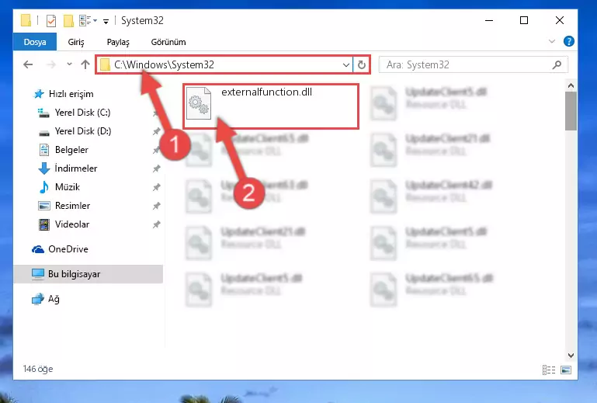Click the Bu bilgisayar monitor icon
Viewport: 597px width, 403px height.
click(x=38, y=274)
